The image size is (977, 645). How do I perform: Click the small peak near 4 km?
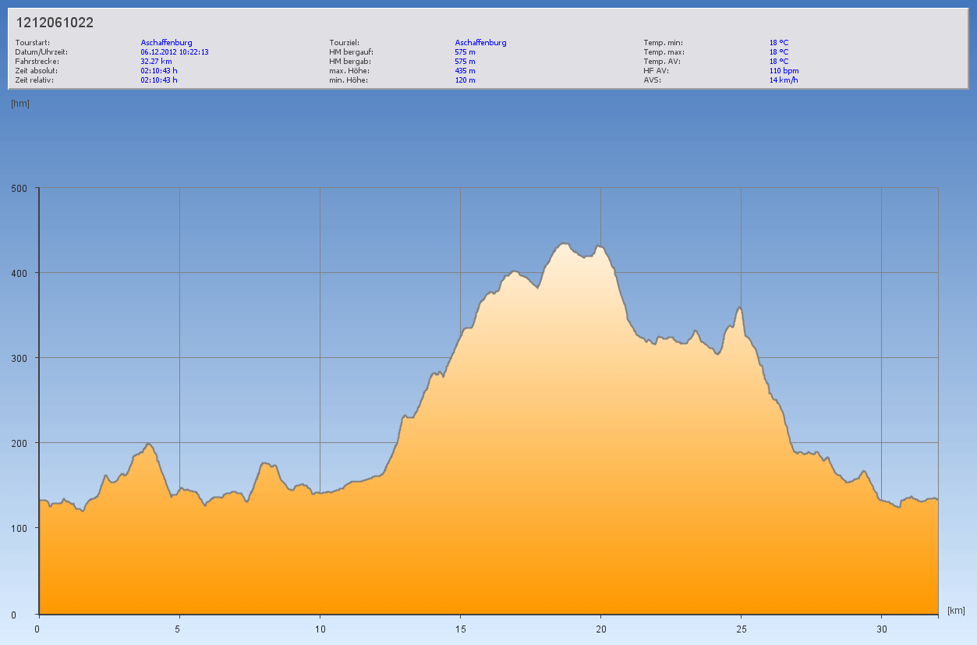[148, 444]
